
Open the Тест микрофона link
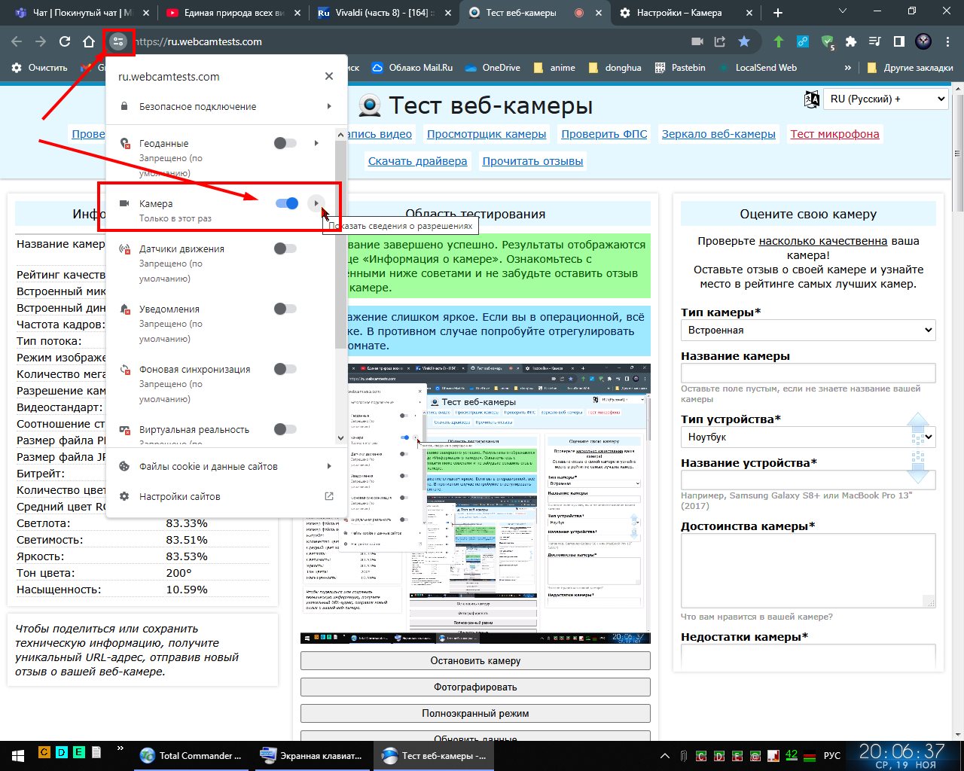point(834,134)
